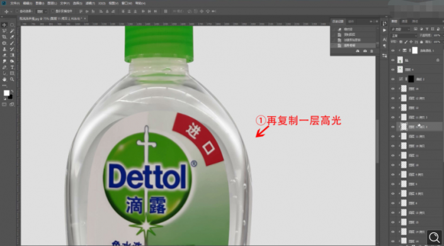
Task: Select the Brush tool
Action: [x=12, y=43]
